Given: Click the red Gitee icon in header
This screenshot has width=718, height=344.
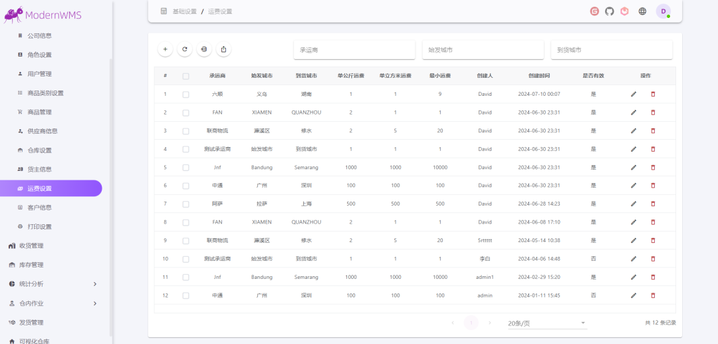Looking at the screenshot, I should pyautogui.click(x=594, y=11).
